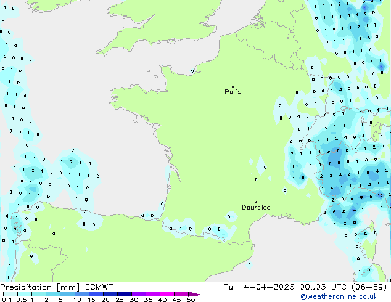
Task: Click the legend value label '45'
Action: coord(176,300)
